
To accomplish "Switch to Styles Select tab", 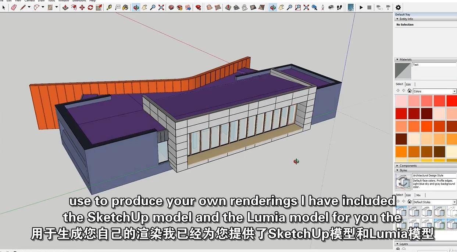I will (x=400, y=195).
